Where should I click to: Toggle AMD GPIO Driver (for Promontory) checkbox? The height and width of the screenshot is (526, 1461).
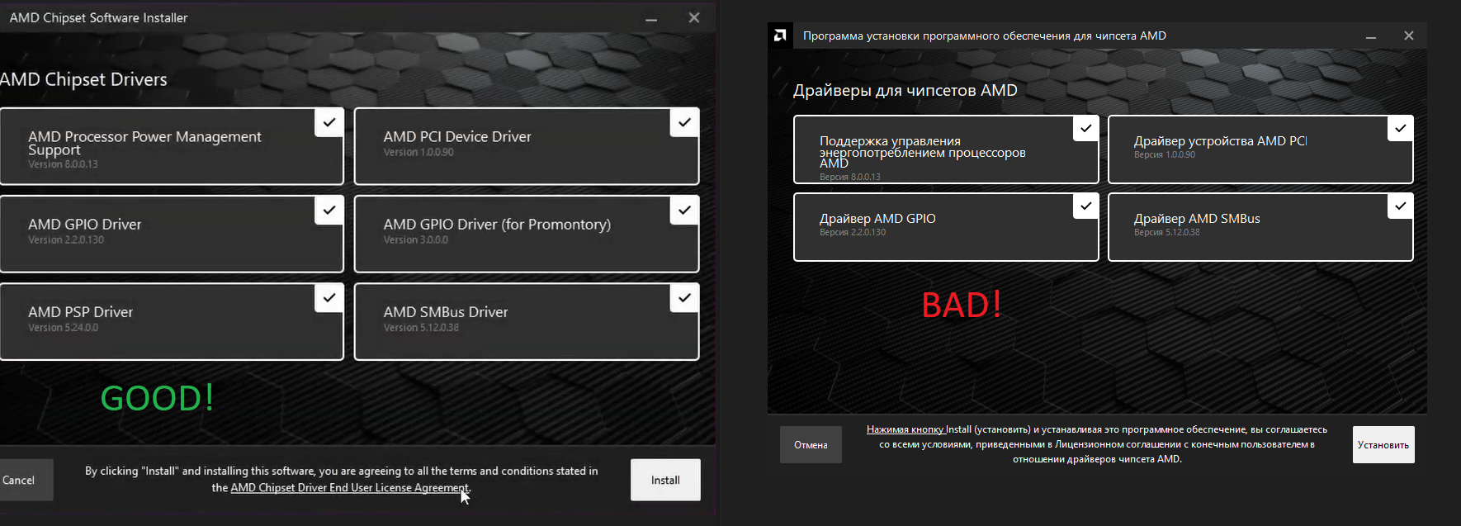click(x=684, y=210)
